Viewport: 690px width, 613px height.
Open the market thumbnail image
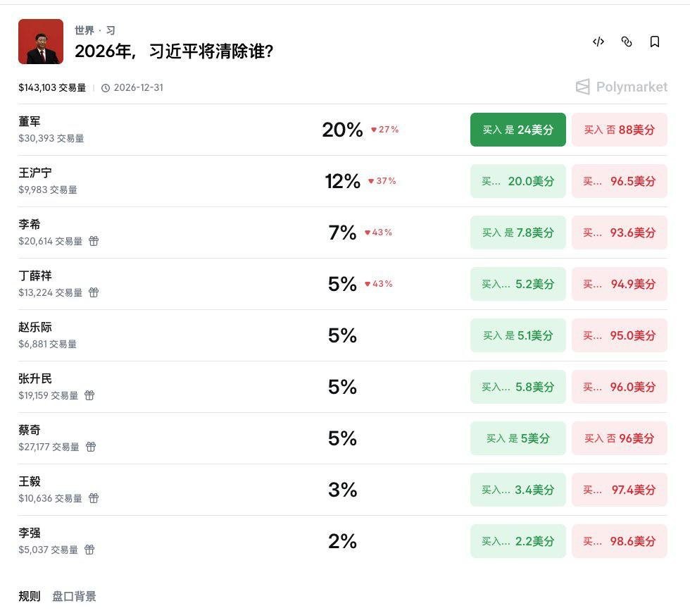pyautogui.click(x=41, y=42)
